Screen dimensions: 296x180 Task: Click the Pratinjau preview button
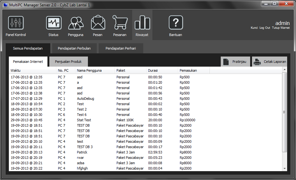tap(235, 62)
